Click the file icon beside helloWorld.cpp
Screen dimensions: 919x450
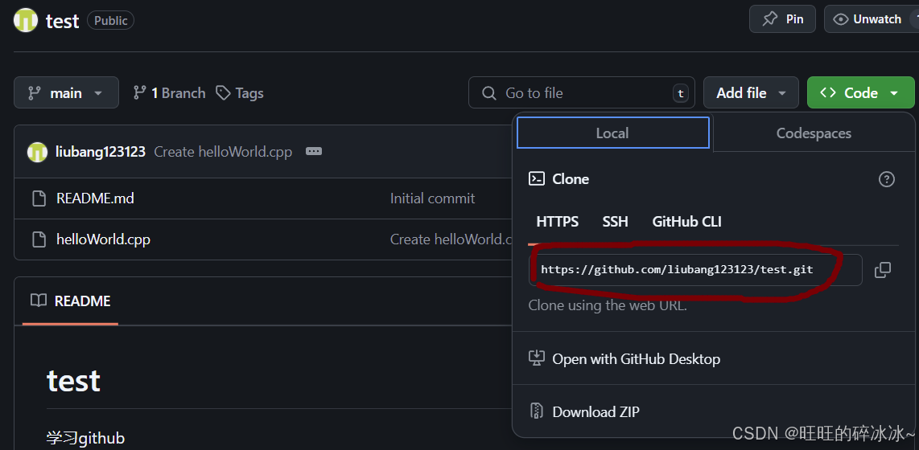click(x=39, y=239)
